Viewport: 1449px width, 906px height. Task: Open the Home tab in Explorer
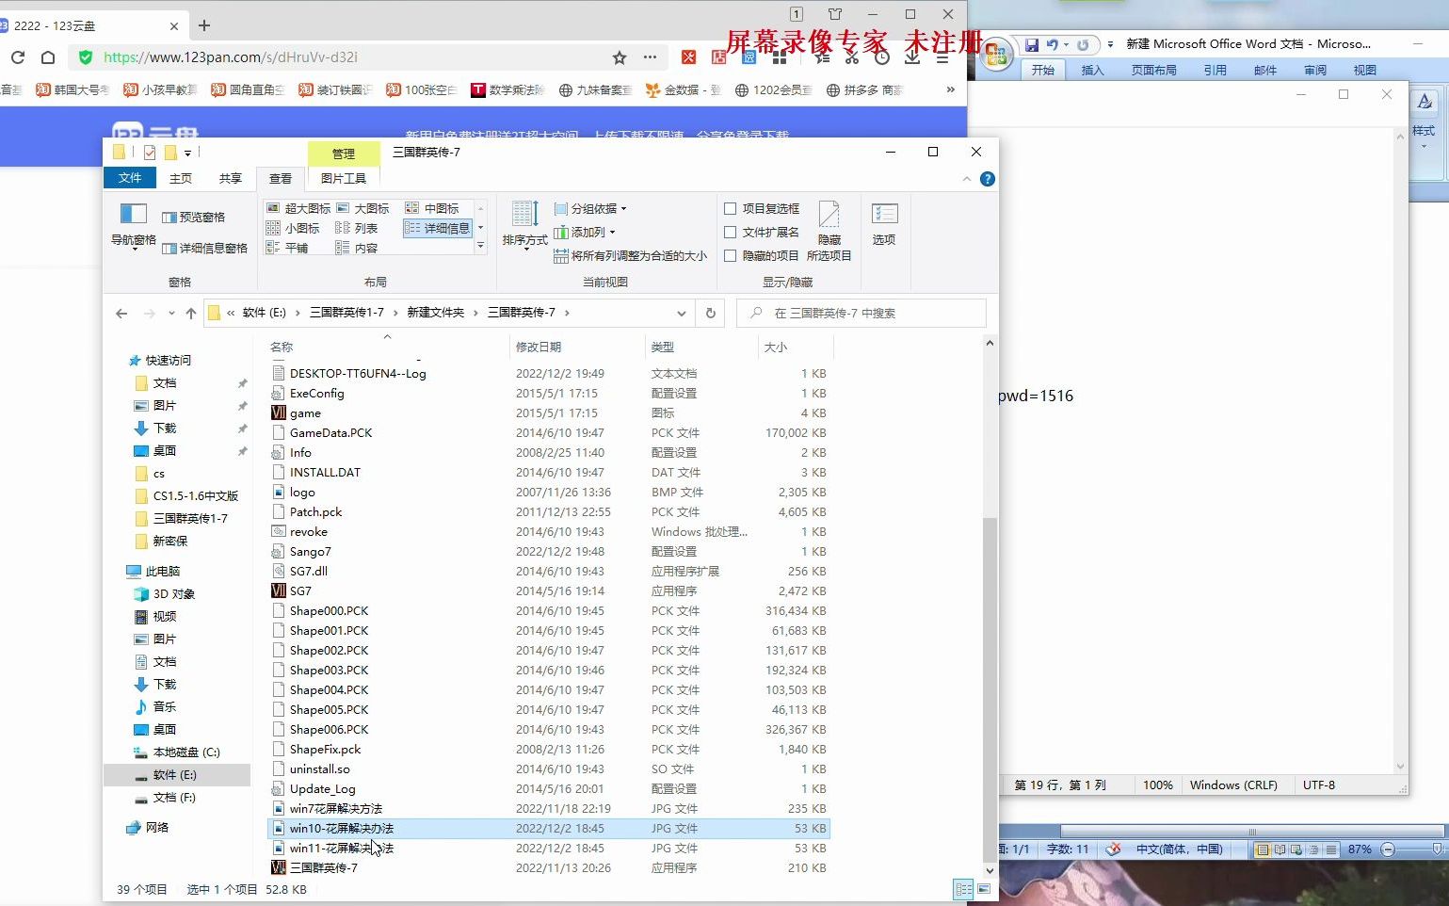click(x=181, y=178)
